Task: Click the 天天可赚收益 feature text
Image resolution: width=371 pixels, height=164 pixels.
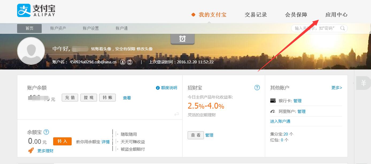Action: 133,142
